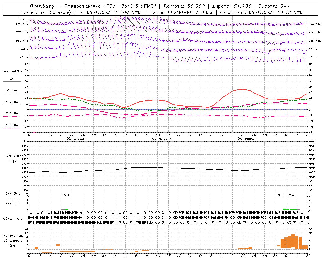Click the left 850 гПа wind level label
This screenshot has width=322, height=258.
tap(22, 41)
